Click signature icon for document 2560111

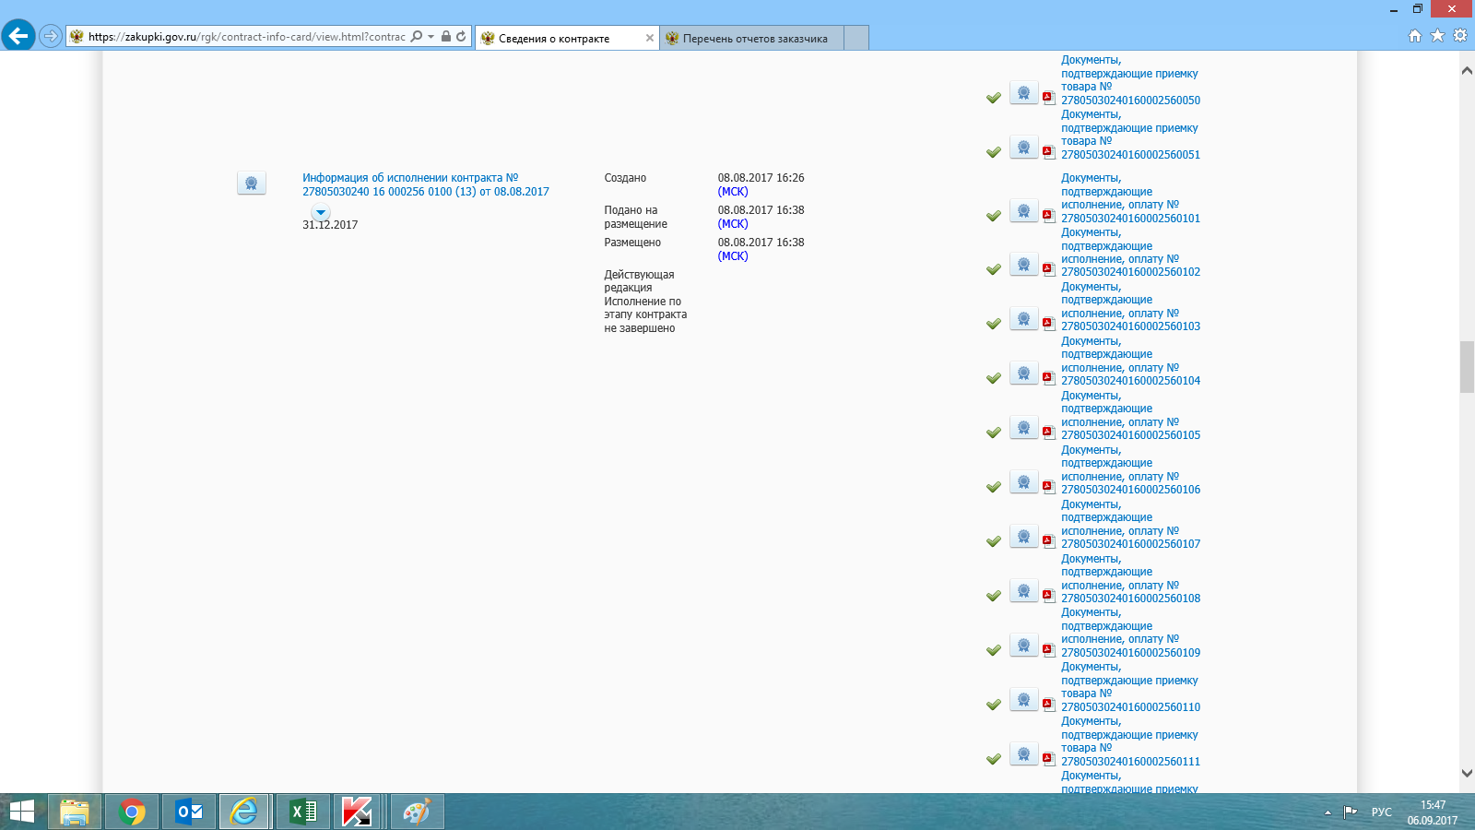click(x=1023, y=754)
